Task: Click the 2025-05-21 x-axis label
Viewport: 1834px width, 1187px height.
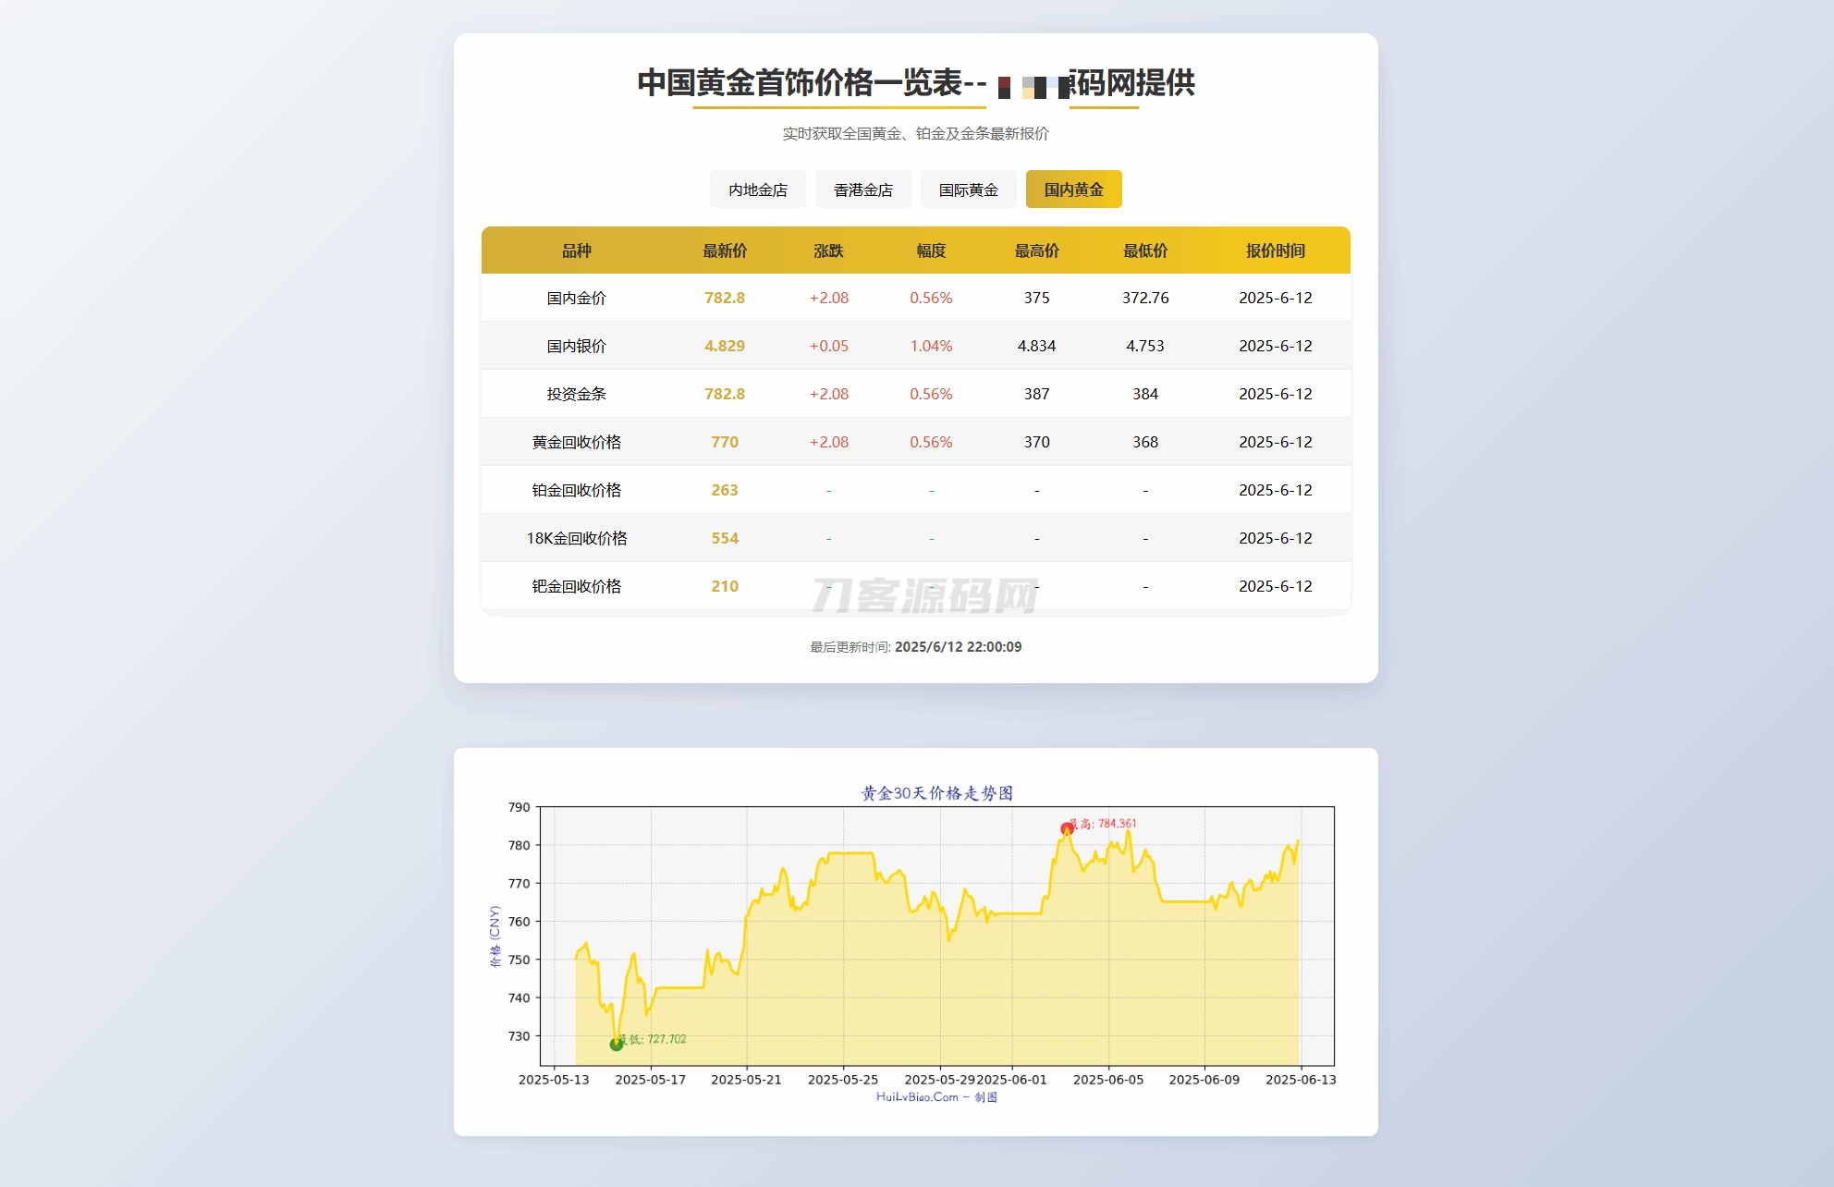Action: 746,1080
